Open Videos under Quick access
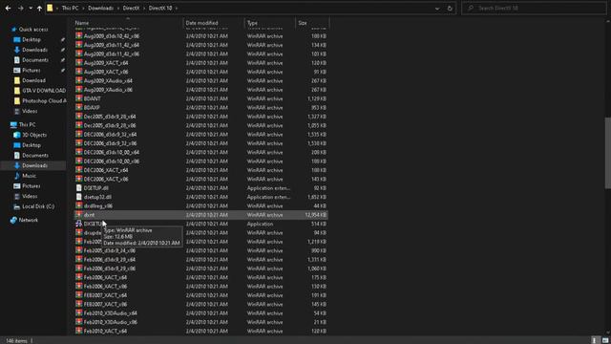The height and width of the screenshot is (344, 611). tap(30, 111)
